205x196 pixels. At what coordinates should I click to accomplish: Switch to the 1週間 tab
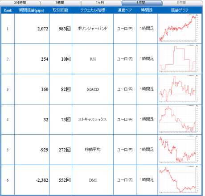coord(61,3)
